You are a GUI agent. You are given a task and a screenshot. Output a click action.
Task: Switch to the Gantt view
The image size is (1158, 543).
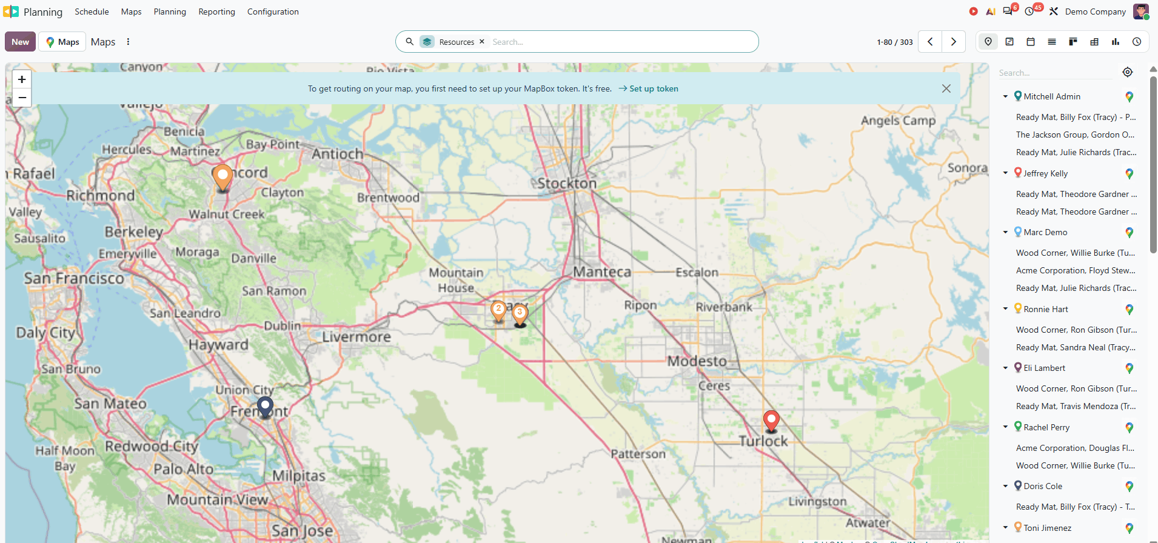click(1009, 42)
